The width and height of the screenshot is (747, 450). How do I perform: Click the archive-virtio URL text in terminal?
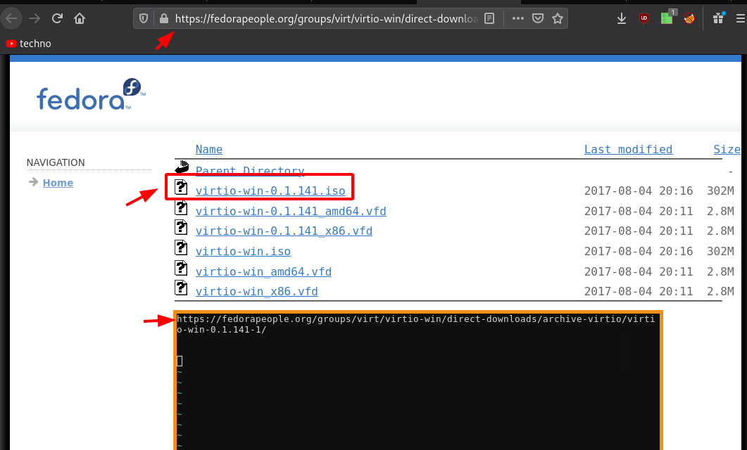tap(415, 324)
